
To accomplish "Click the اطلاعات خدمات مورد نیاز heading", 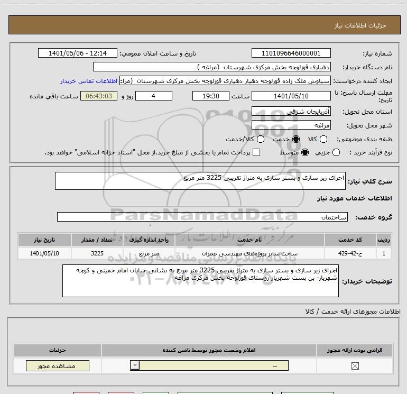I will click(x=354, y=198).
